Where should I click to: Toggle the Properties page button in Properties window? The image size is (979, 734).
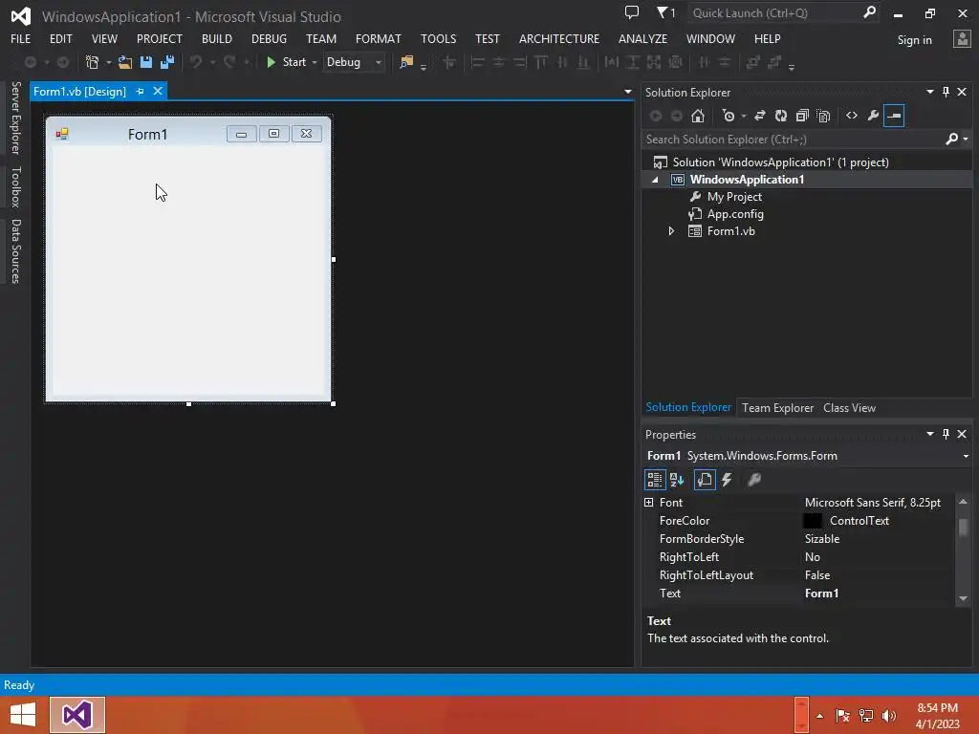click(705, 480)
